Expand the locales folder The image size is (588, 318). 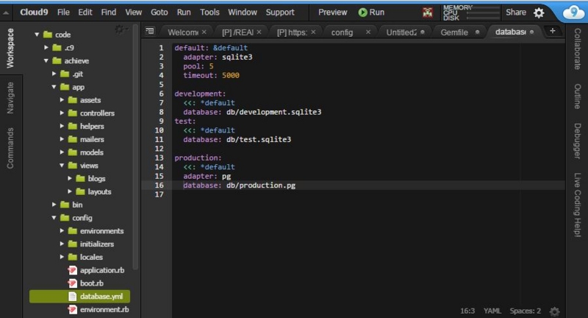62,257
